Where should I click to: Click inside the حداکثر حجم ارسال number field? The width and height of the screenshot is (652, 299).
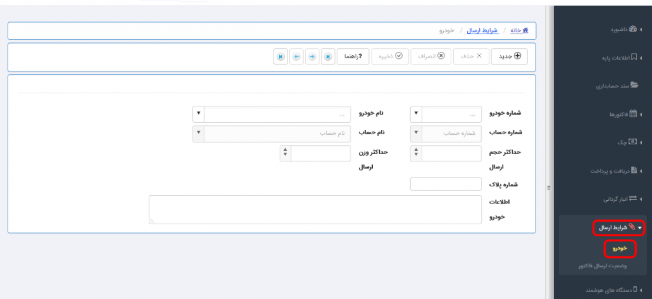coord(451,153)
